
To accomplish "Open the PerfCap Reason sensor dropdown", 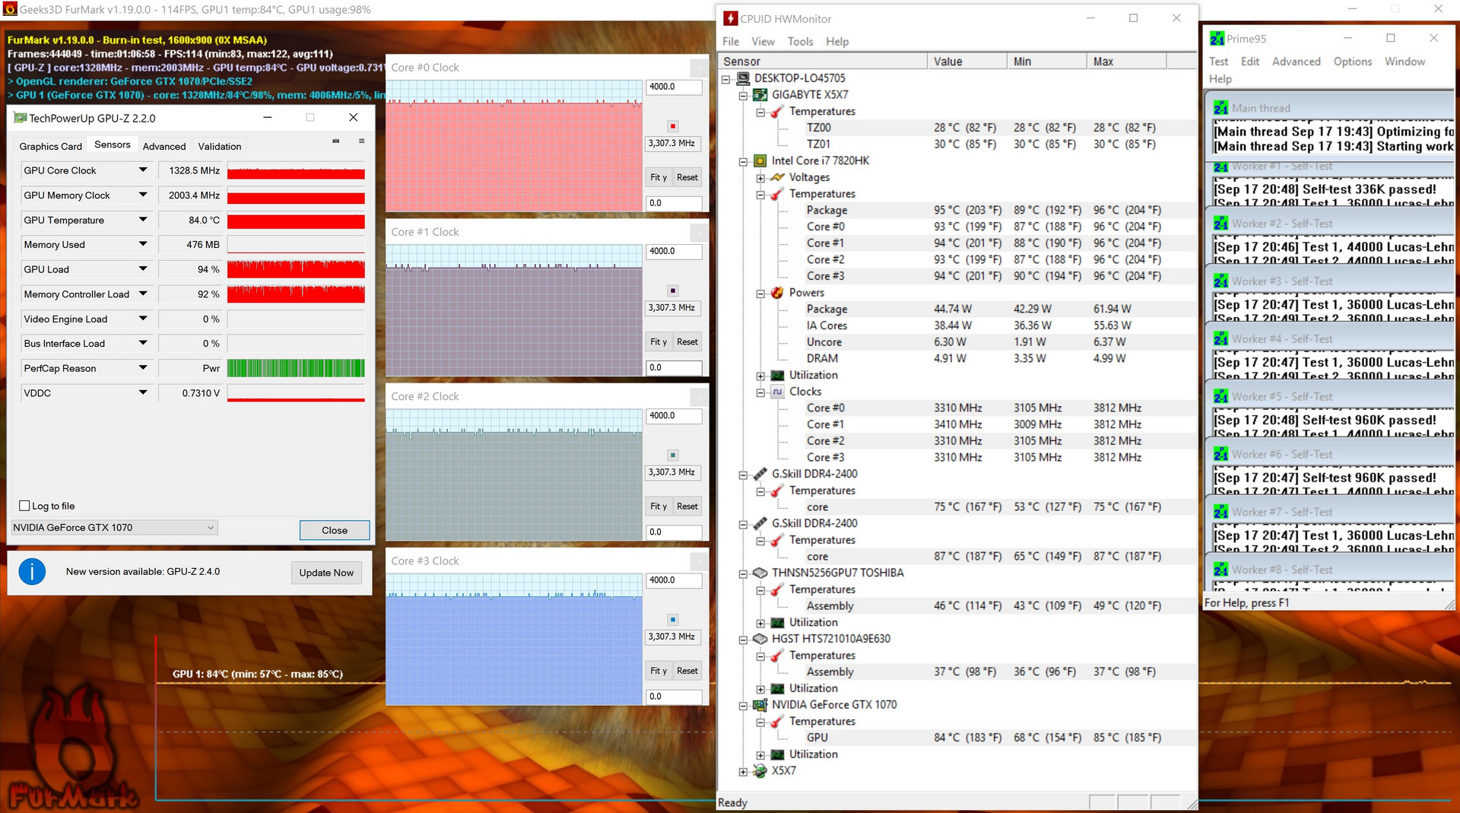I will pyautogui.click(x=143, y=368).
